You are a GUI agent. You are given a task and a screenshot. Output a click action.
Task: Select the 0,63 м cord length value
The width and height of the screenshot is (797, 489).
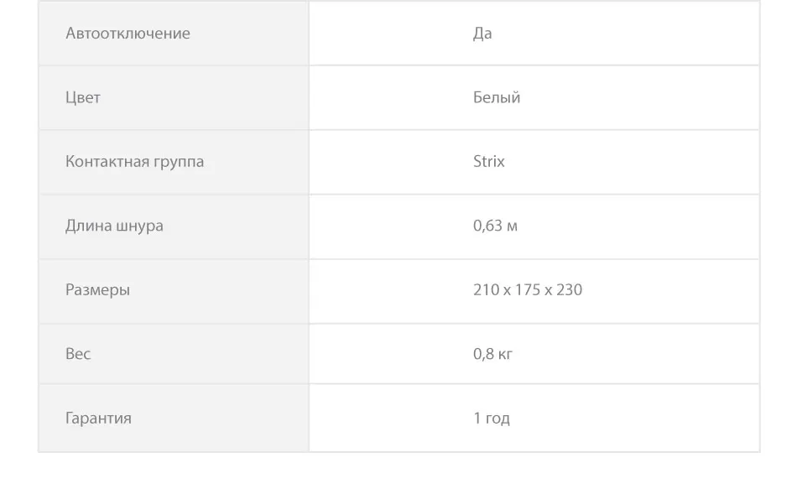click(495, 226)
